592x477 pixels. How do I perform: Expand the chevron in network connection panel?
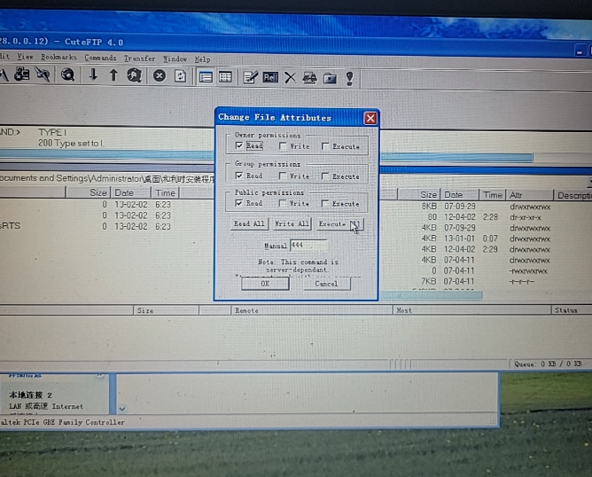tap(122, 409)
